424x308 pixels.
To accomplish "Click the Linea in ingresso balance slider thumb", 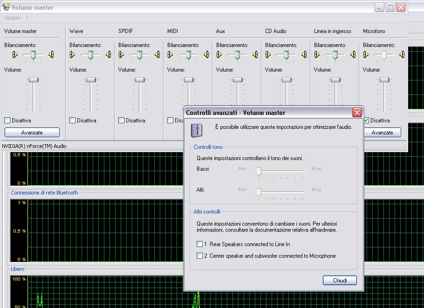I will 335,54.
